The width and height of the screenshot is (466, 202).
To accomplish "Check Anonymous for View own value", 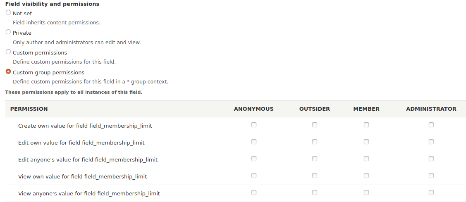I will [254, 176].
